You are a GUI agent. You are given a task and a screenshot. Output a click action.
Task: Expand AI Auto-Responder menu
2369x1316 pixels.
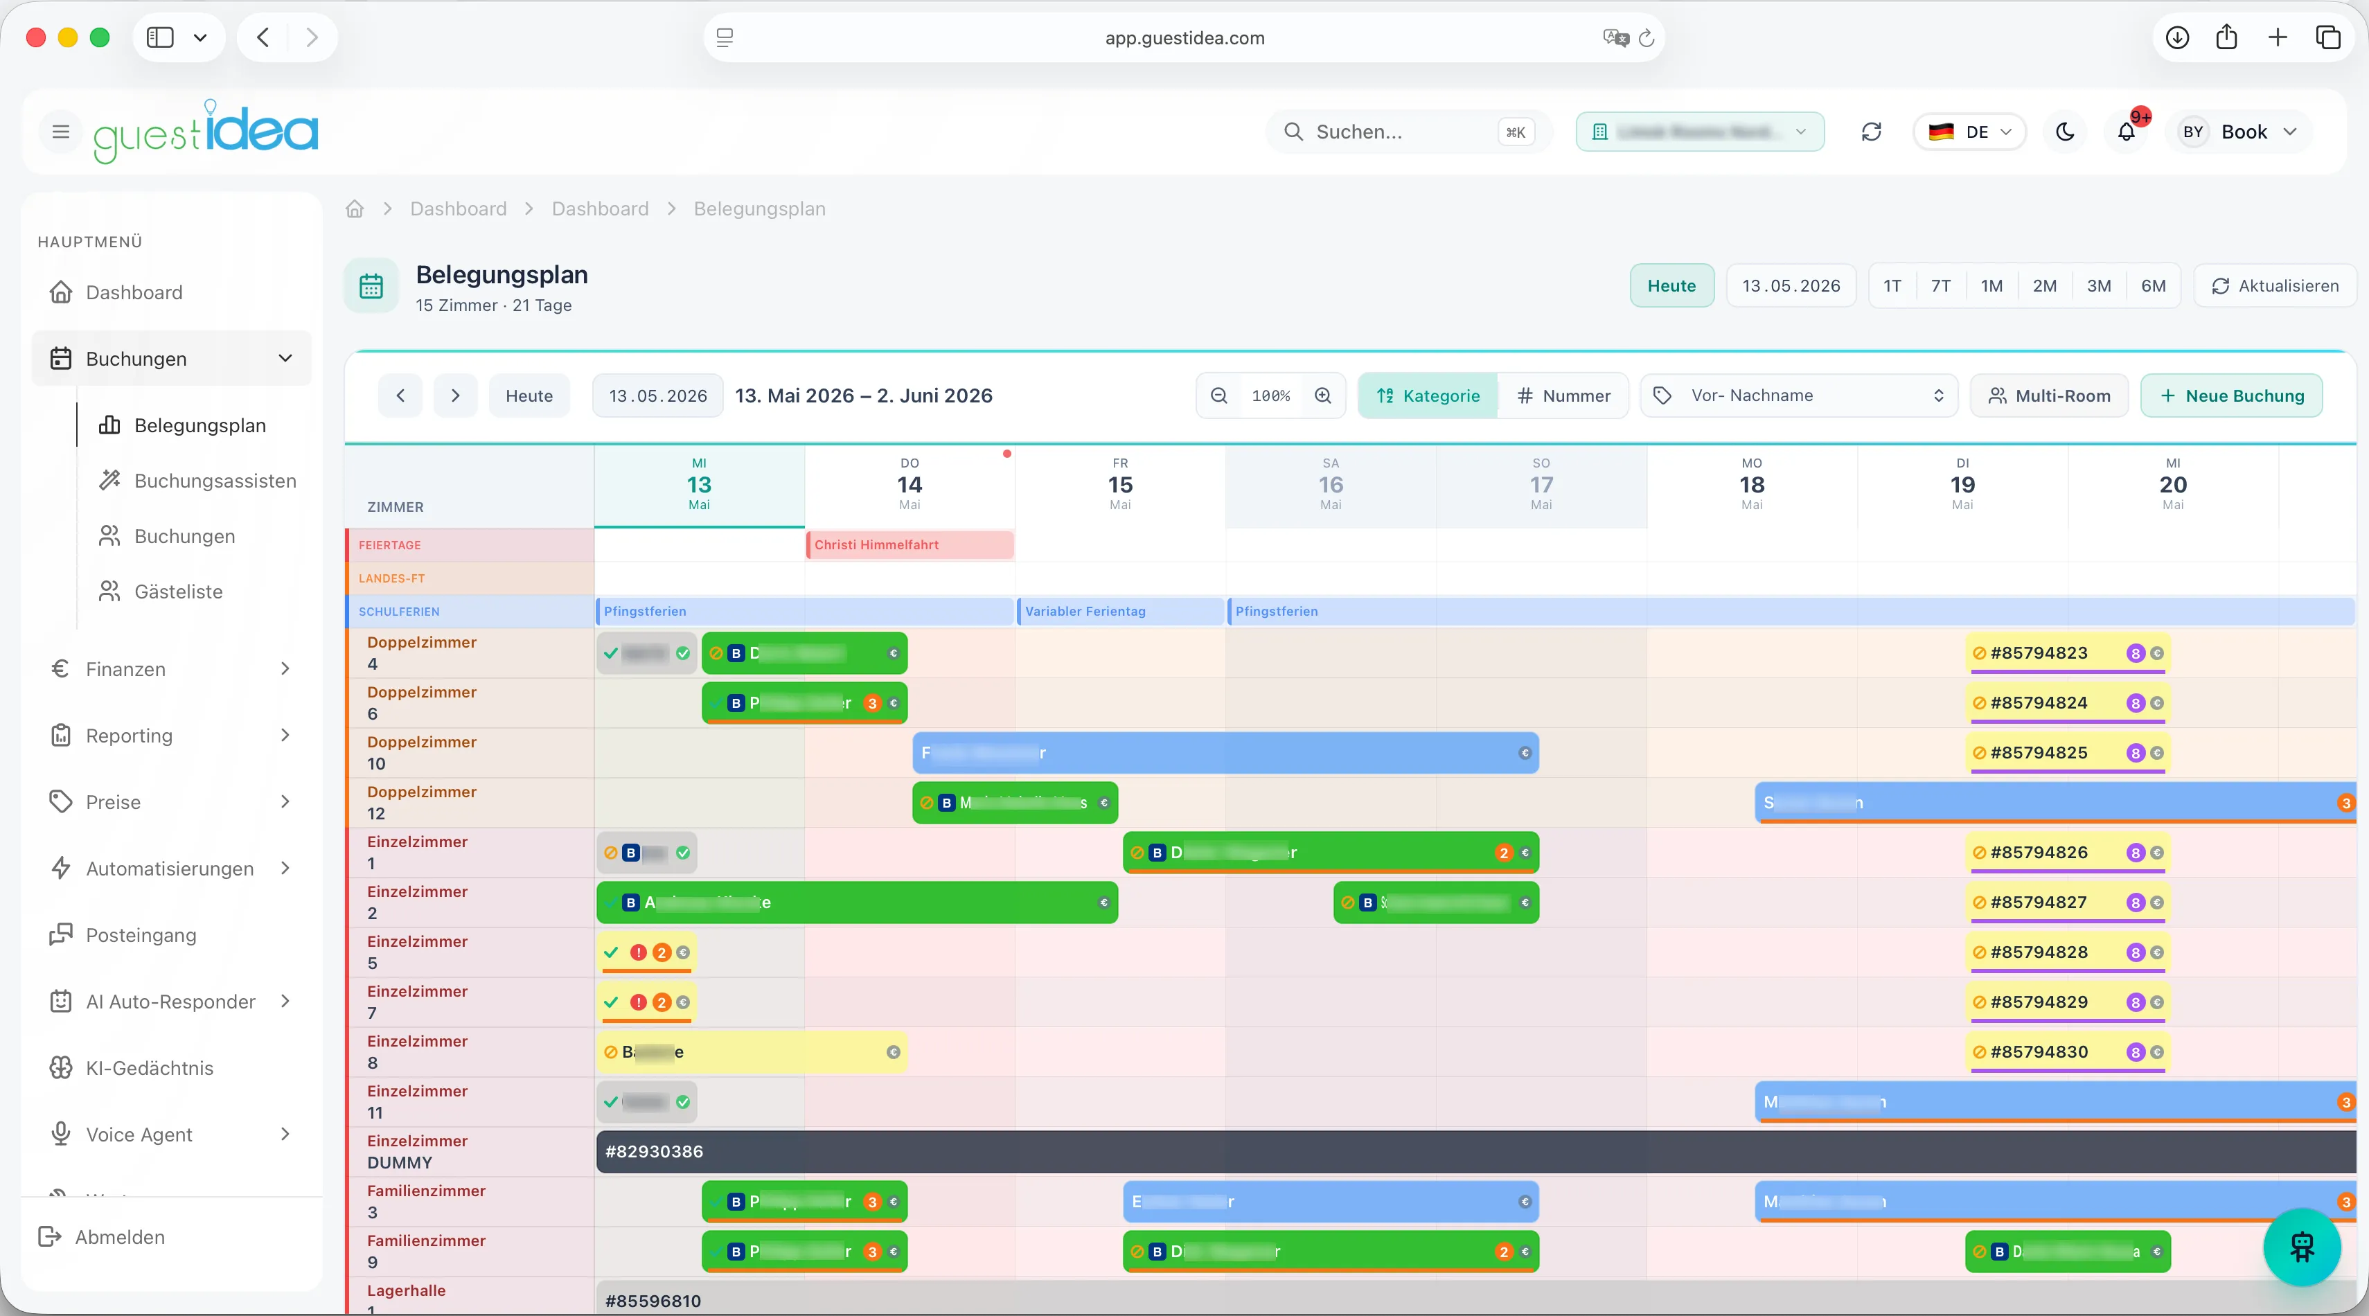[x=171, y=1002]
